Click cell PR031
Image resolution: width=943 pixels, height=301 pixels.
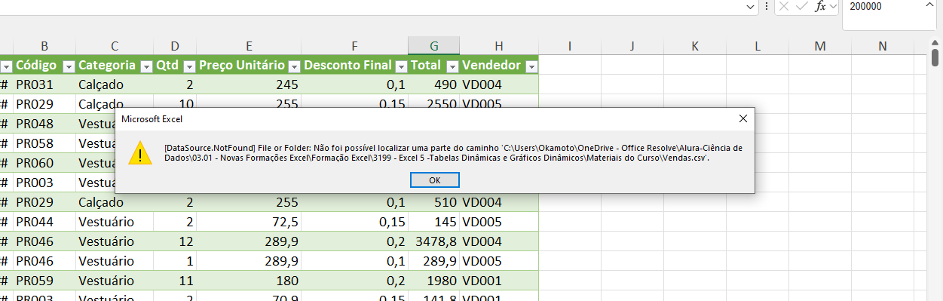44,85
